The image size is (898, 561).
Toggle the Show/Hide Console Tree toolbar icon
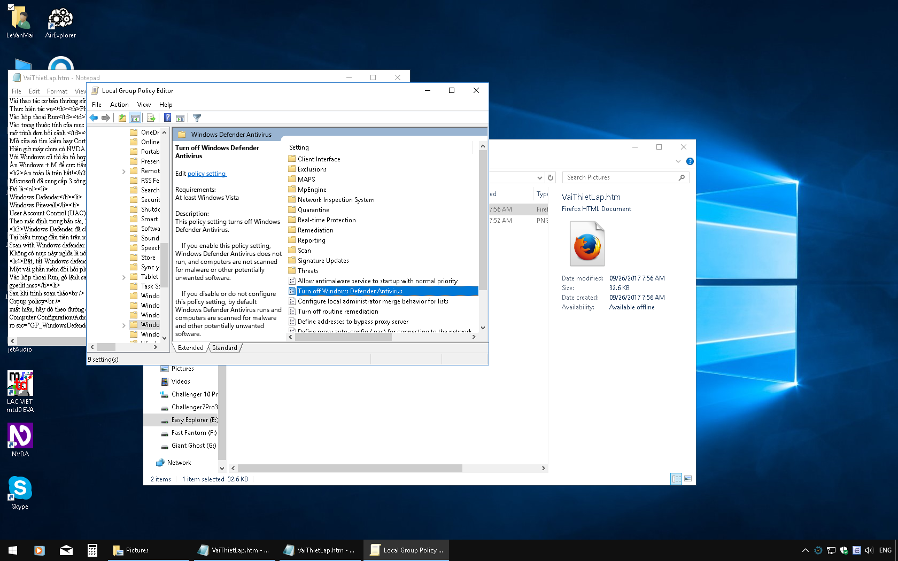pyautogui.click(x=135, y=118)
